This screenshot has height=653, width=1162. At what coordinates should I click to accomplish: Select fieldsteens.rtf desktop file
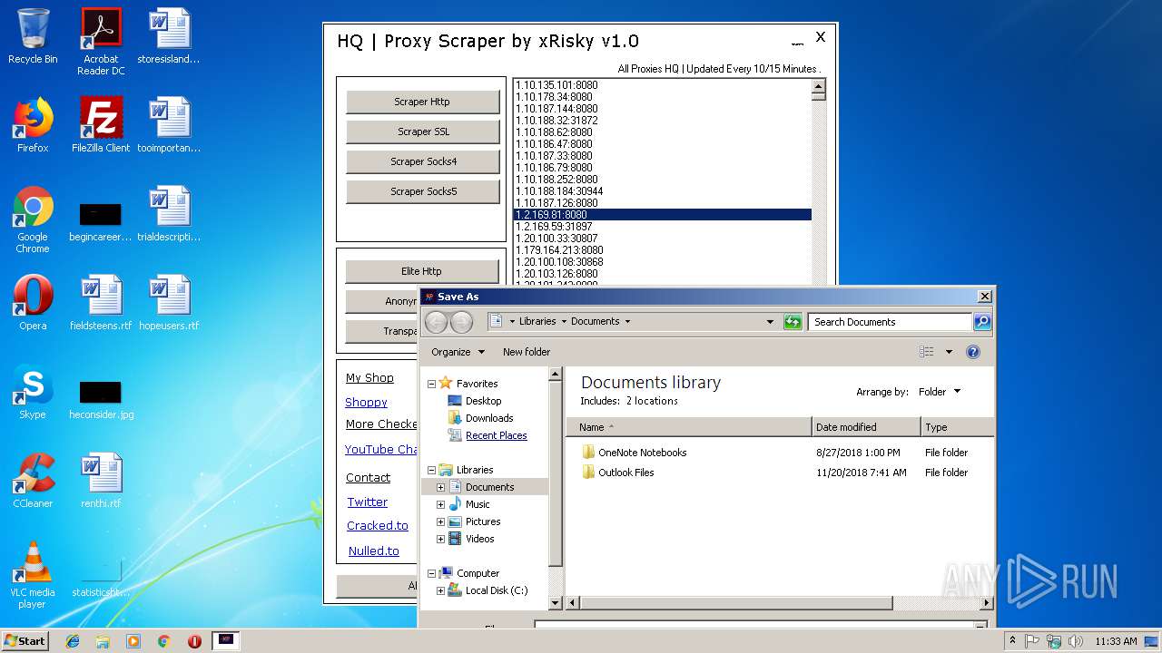coord(101,303)
